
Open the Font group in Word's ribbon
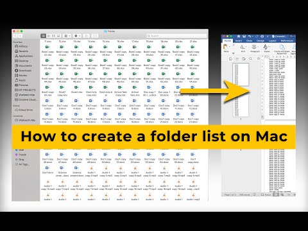pyautogui.click(x=243, y=48)
